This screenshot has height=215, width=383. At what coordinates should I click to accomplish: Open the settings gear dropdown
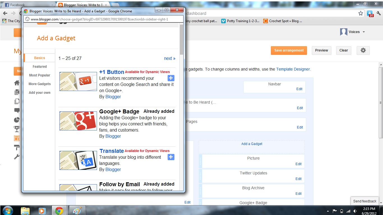pos(363,50)
